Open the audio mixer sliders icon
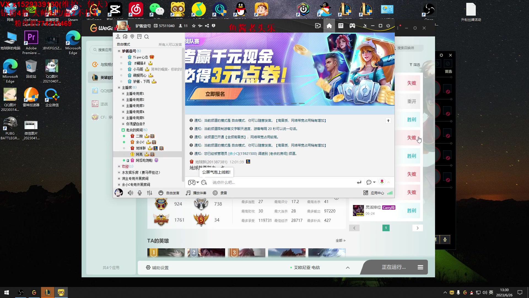Image resolution: width=529 pixels, height=298 pixels. click(x=150, y=193)
